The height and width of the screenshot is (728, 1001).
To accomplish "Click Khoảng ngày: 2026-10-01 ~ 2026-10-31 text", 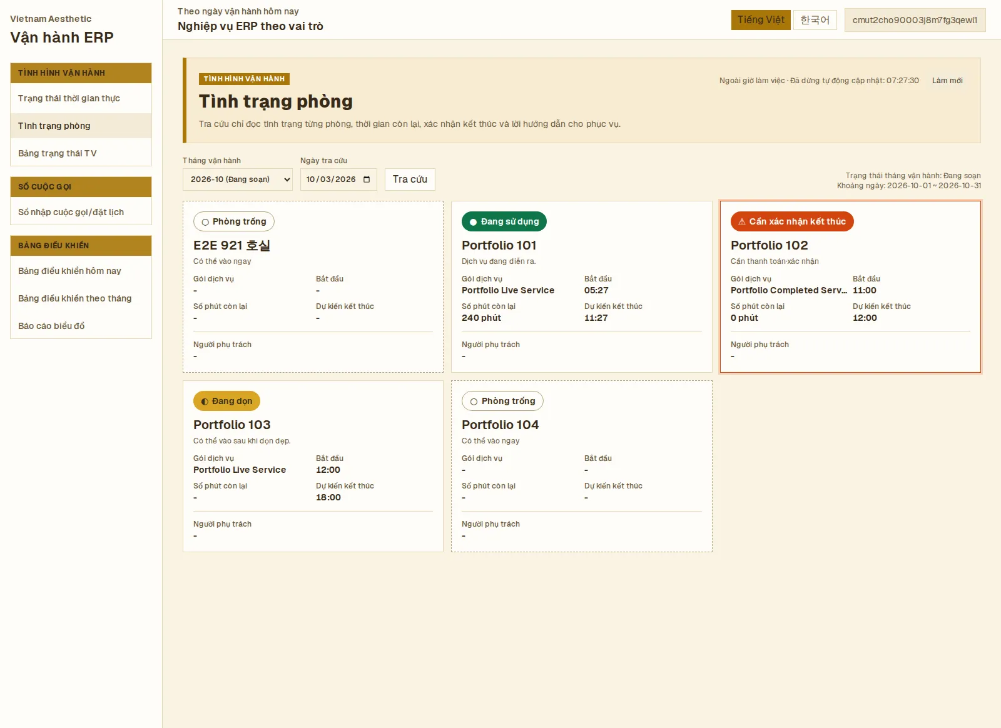I will pos(909,186).
